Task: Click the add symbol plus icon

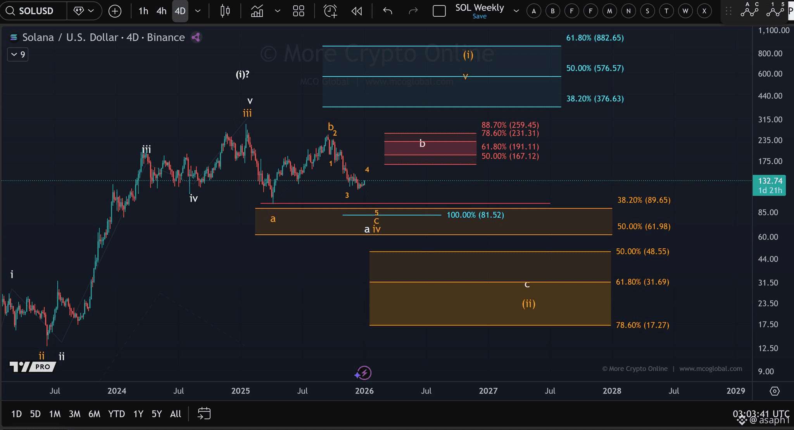Action: coord(115,11)
